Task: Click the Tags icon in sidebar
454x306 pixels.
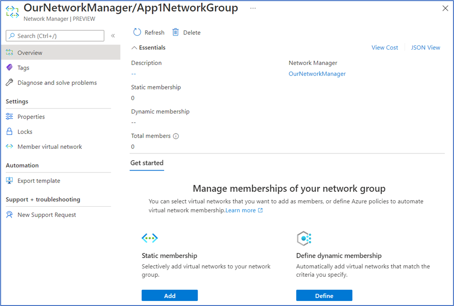Action: coord(9,68)
